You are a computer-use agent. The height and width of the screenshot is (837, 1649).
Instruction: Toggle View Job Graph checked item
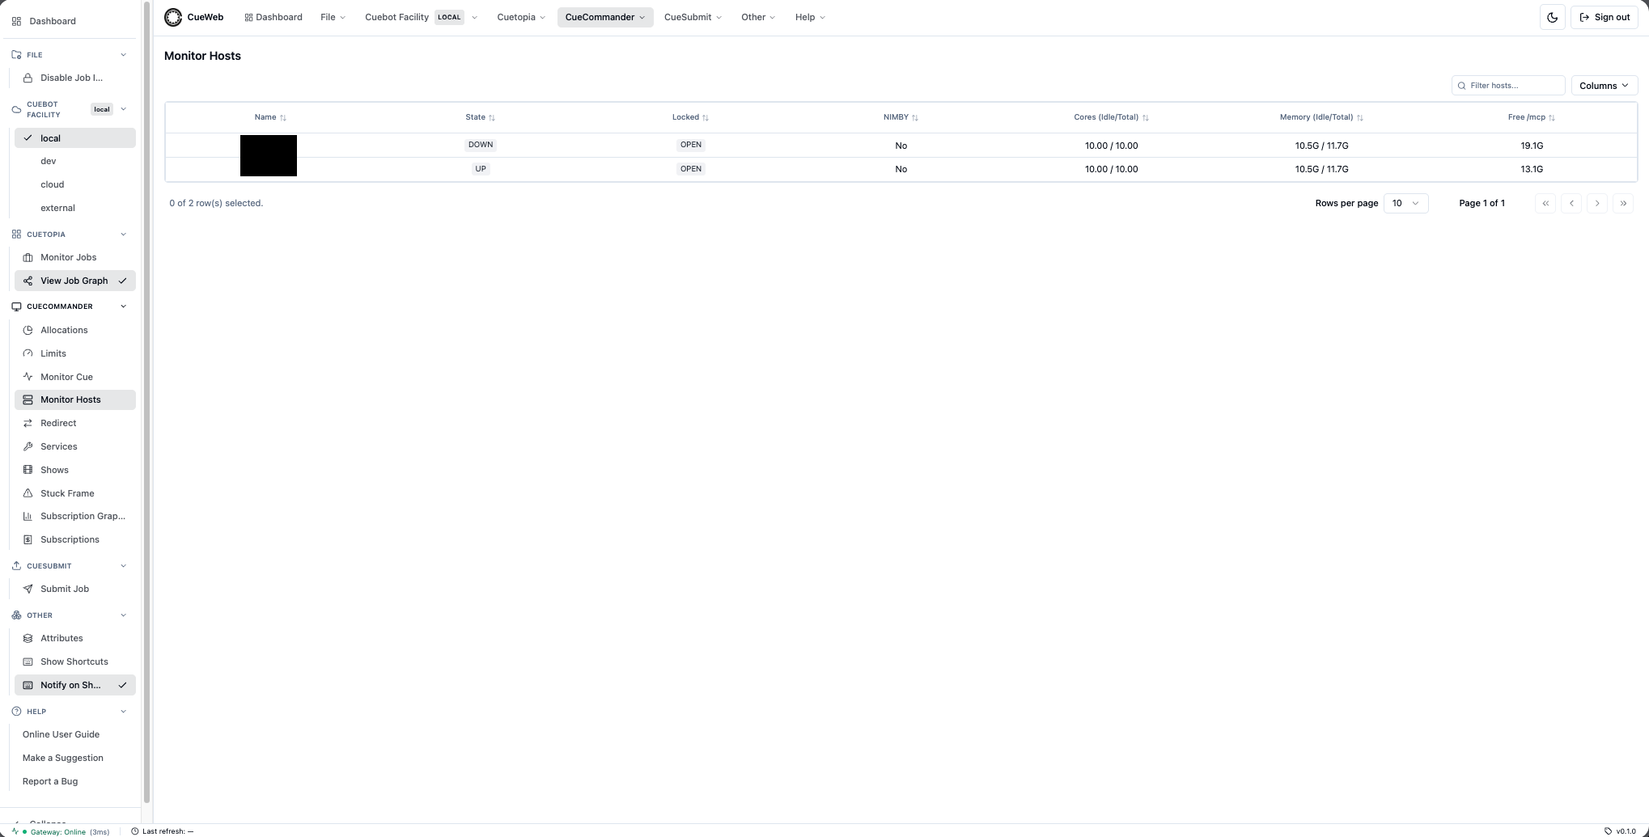[74, 281]
